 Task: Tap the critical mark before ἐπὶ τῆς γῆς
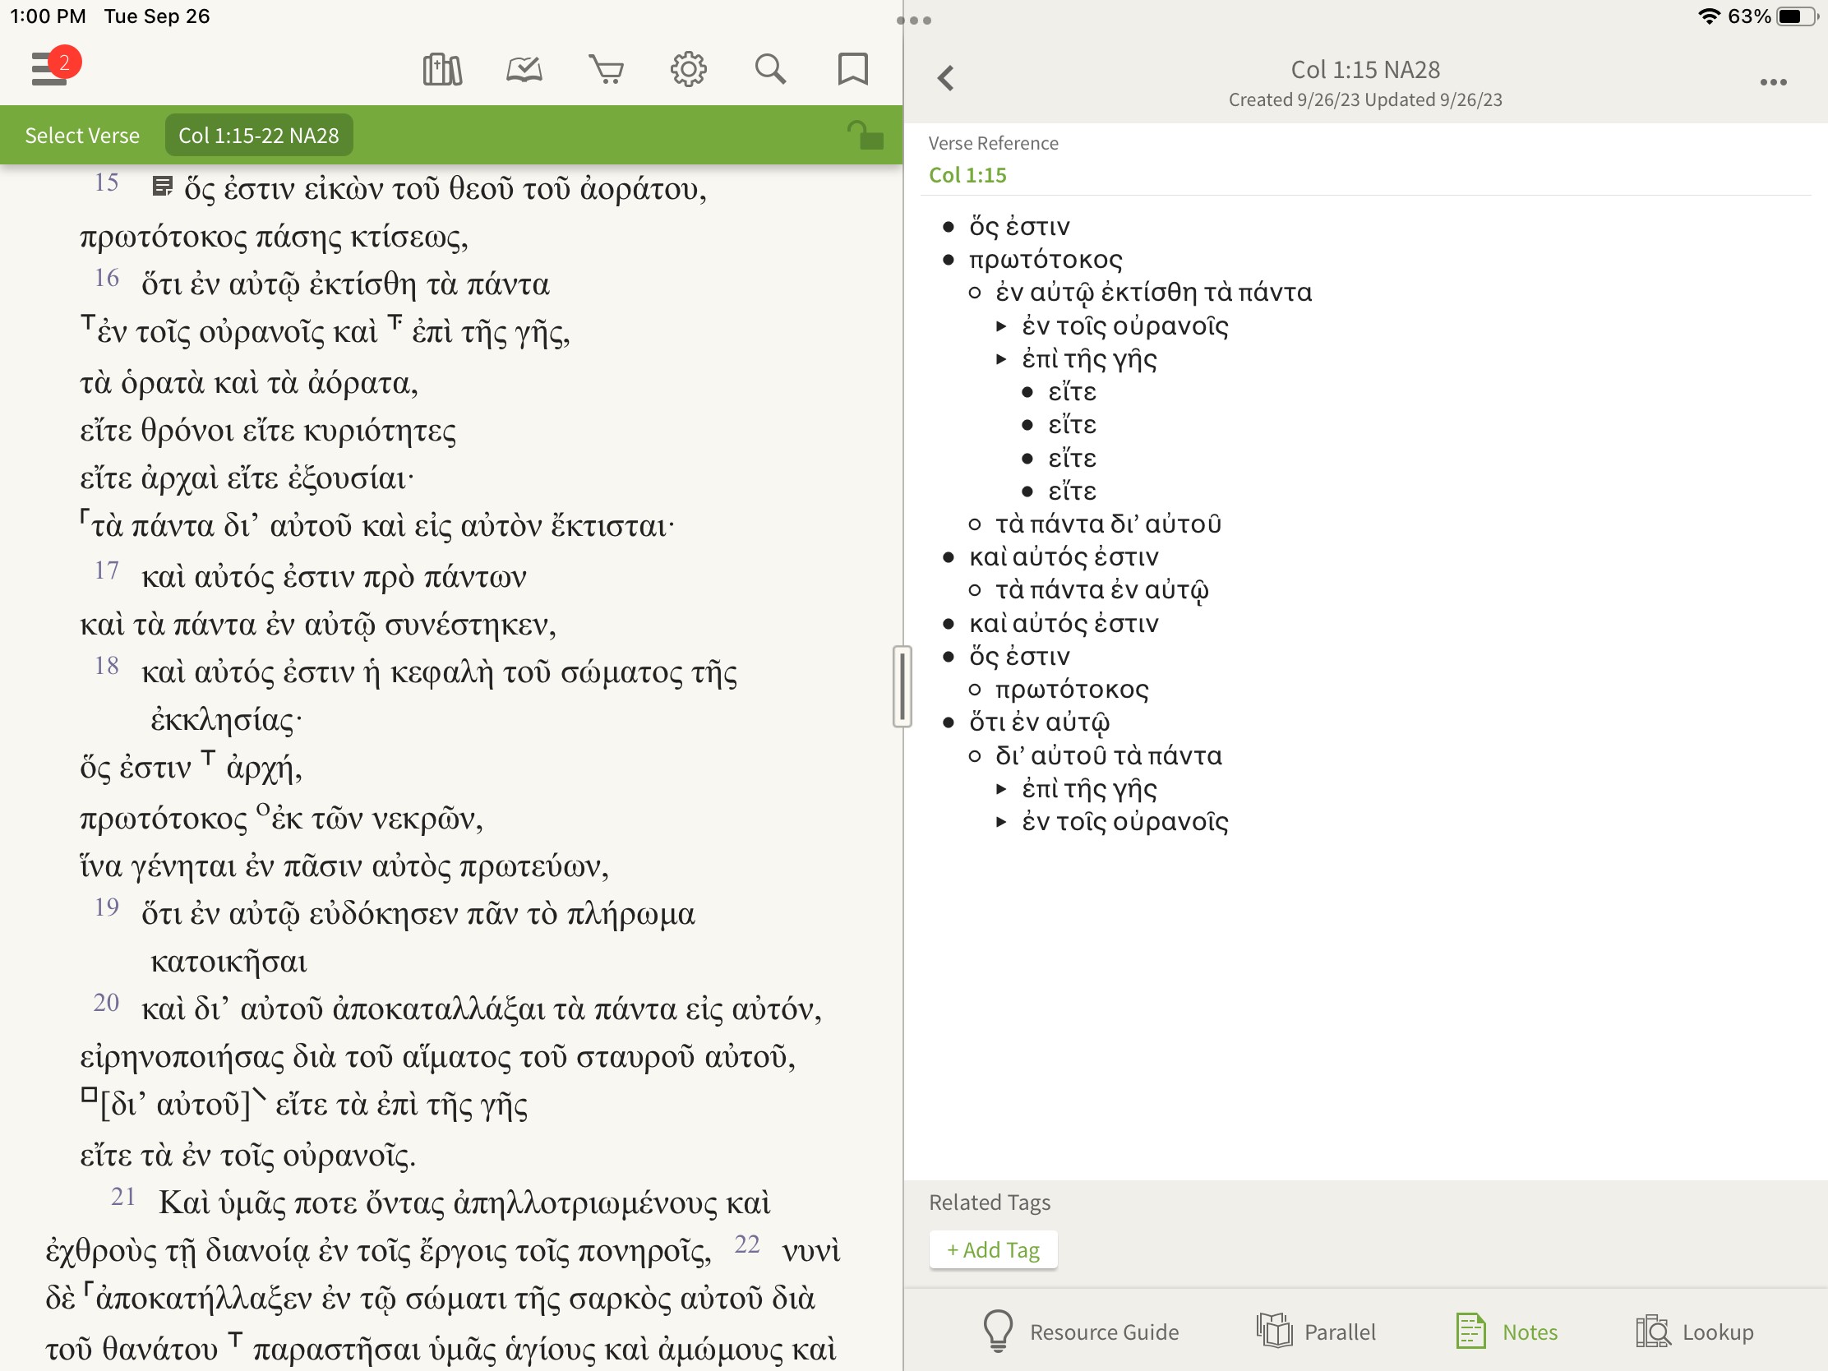[x=396, y=321]
